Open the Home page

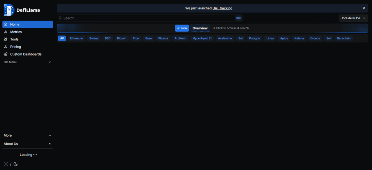(28, 24)
